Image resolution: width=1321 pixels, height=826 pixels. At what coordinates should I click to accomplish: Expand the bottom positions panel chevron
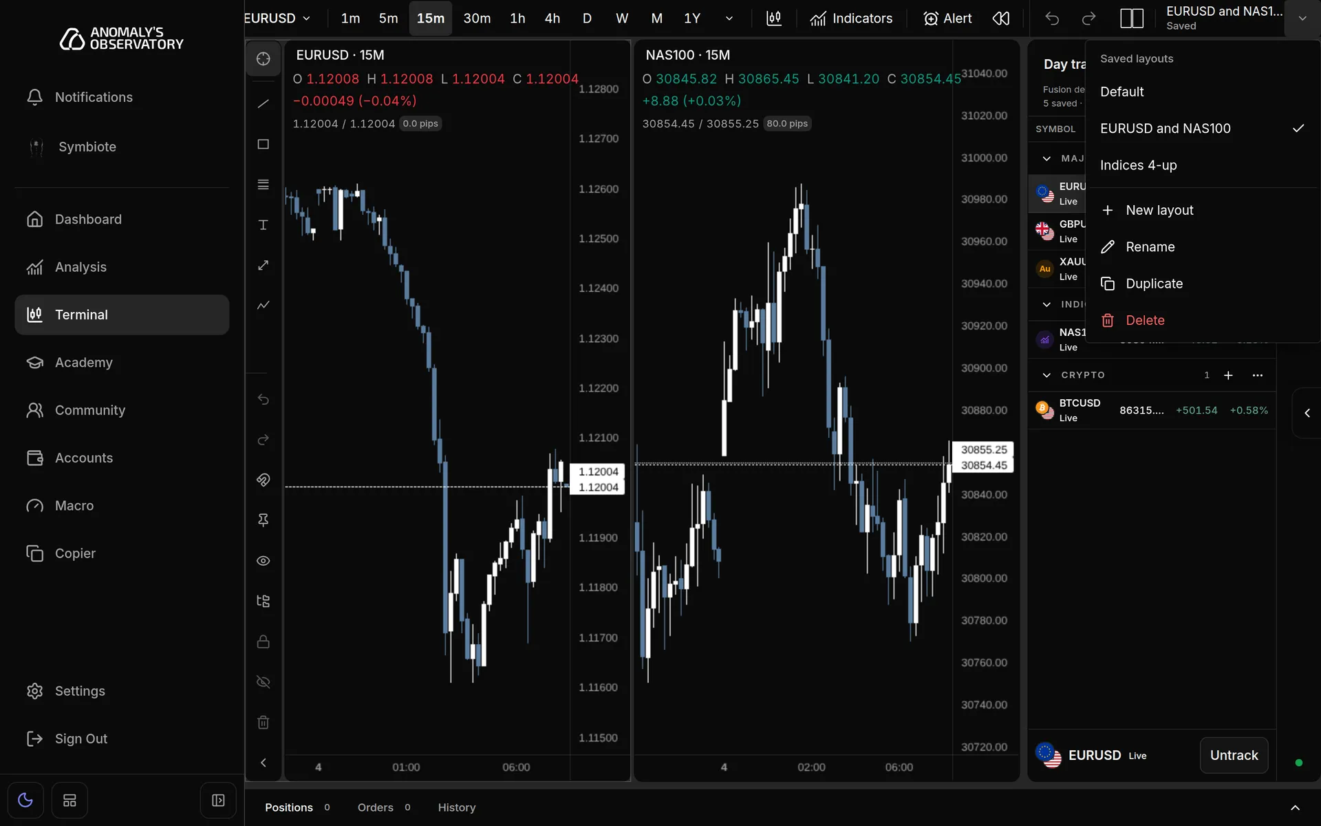pos(1295,807)
